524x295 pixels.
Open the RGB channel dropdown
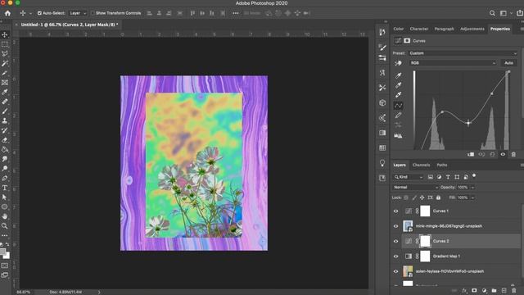453,63
